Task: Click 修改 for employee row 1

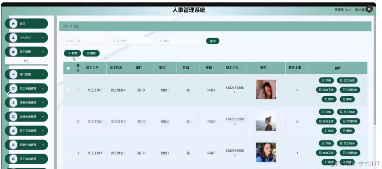Action: click(x=329, y=99)
